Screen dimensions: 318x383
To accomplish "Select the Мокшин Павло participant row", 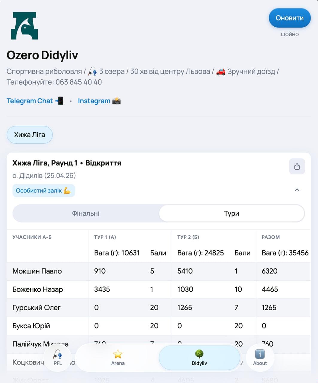I will pos(159,271).
